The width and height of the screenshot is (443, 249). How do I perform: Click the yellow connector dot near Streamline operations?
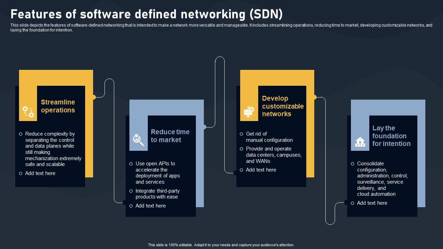coord(93,96)
